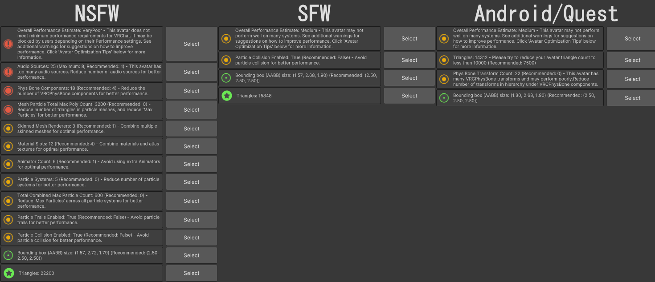
Task: Click the yellow icon beside Skinned Mesh Renderers
Action: coord(8,129)
